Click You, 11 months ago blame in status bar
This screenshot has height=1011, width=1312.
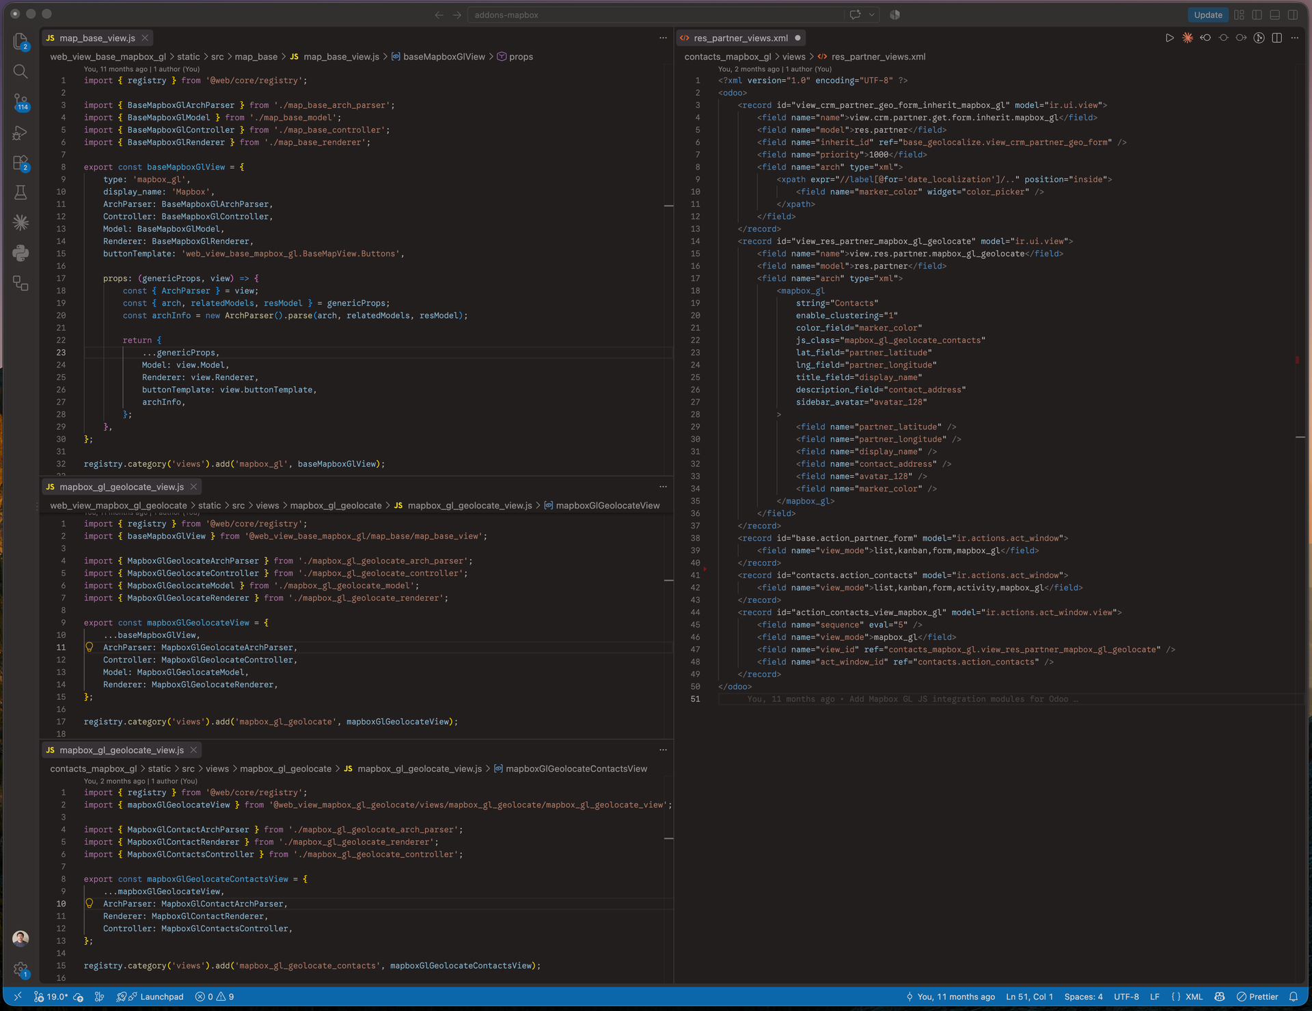[x=951, y=997]
